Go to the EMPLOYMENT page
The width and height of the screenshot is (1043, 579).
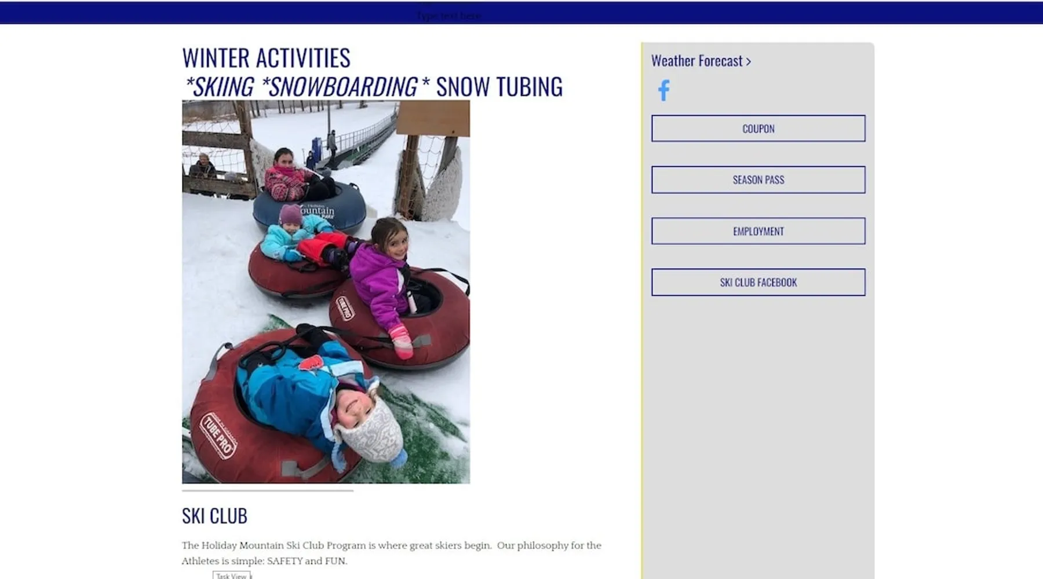click(758, 231)
